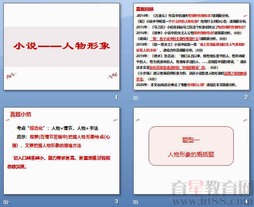The height and width of the screenshot is (207, 254).
Task: Click the heading 真题小结 on slide 3
Action: coord(21,114)
